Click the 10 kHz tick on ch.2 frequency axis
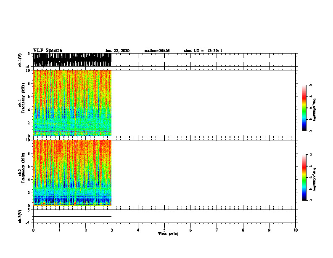This screenshot has width=333, height=258. point(28,140)
